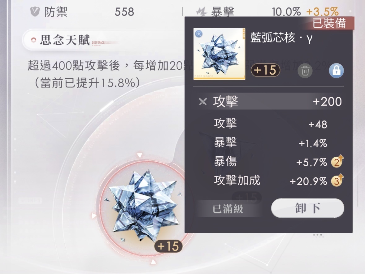365x274 pixels.
Task: Click the shield icon beside 防禦
Action: click(x=35, y=12)
